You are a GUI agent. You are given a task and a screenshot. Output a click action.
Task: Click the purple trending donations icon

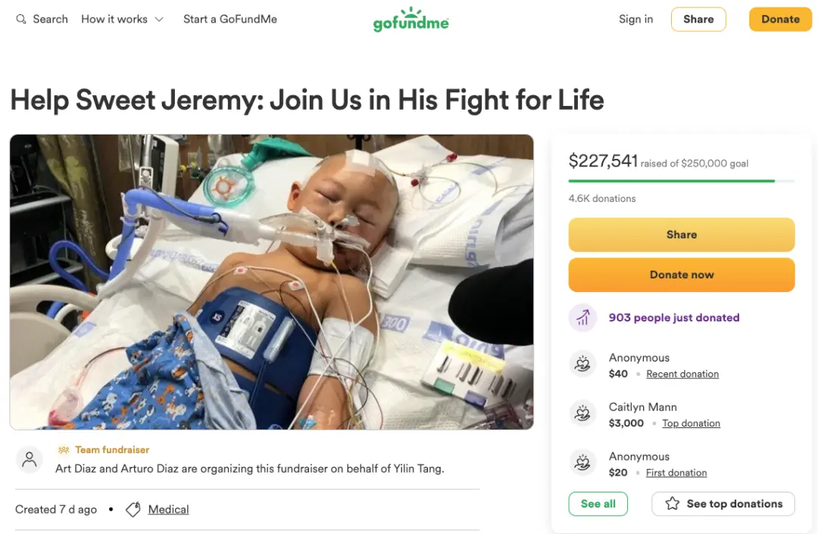point(582,318)
